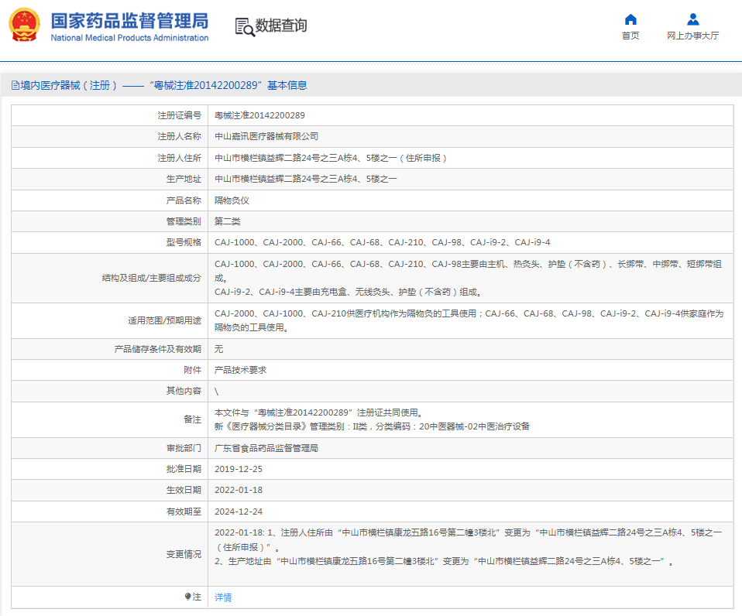
Task: Open the 详情 link in the note row
Action: point(223,597)
